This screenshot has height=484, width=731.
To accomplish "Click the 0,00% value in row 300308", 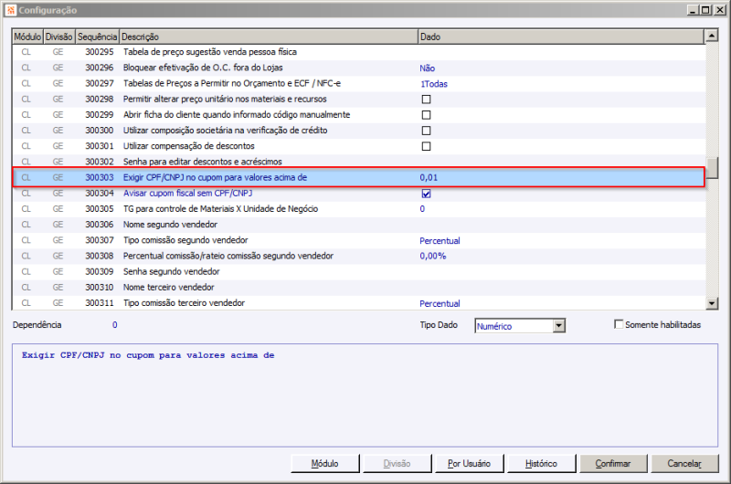I will [432, 257].
